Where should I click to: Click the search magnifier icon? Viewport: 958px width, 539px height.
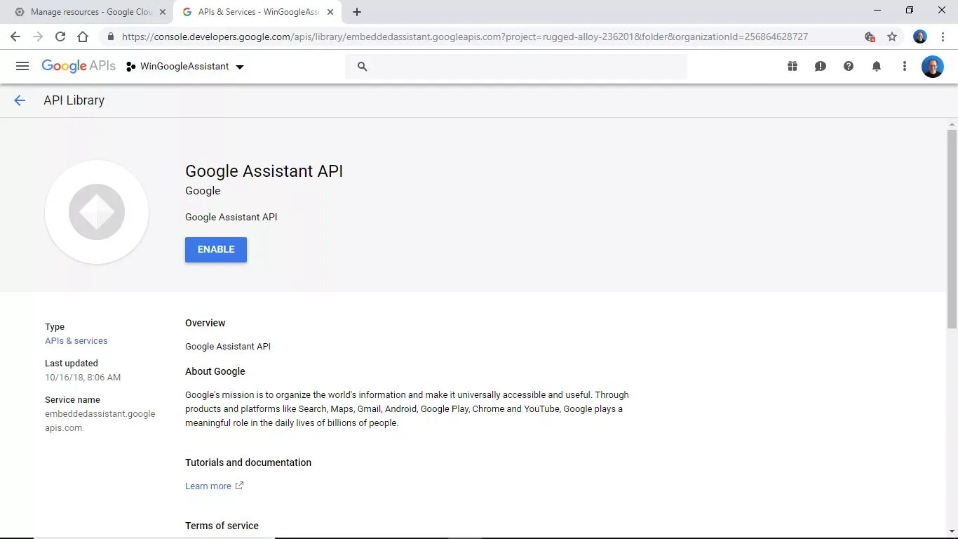coord(362,66)
